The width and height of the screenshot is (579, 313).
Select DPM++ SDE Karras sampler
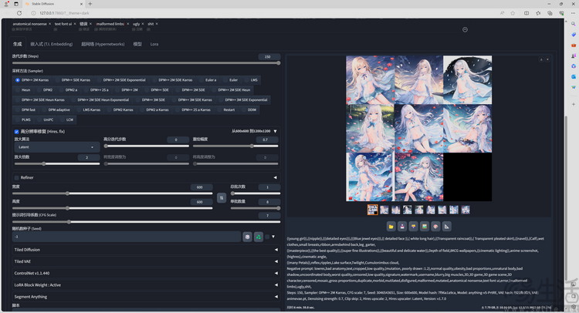73,80
